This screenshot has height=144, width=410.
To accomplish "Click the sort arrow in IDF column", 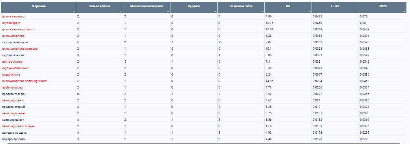I will 309,11.
